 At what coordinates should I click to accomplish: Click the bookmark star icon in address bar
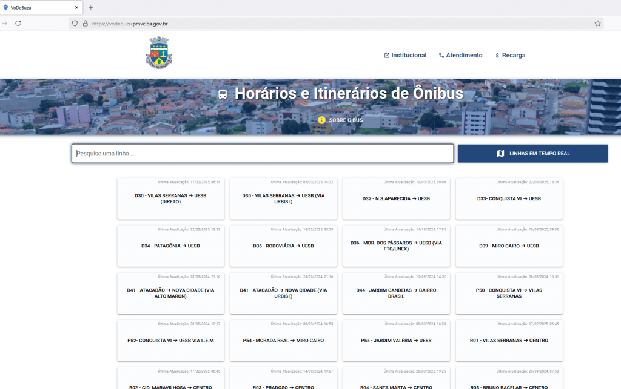597,24
